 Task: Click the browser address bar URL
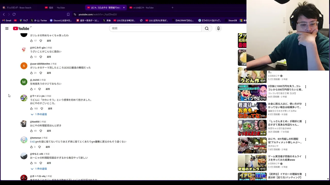point(98,14)
